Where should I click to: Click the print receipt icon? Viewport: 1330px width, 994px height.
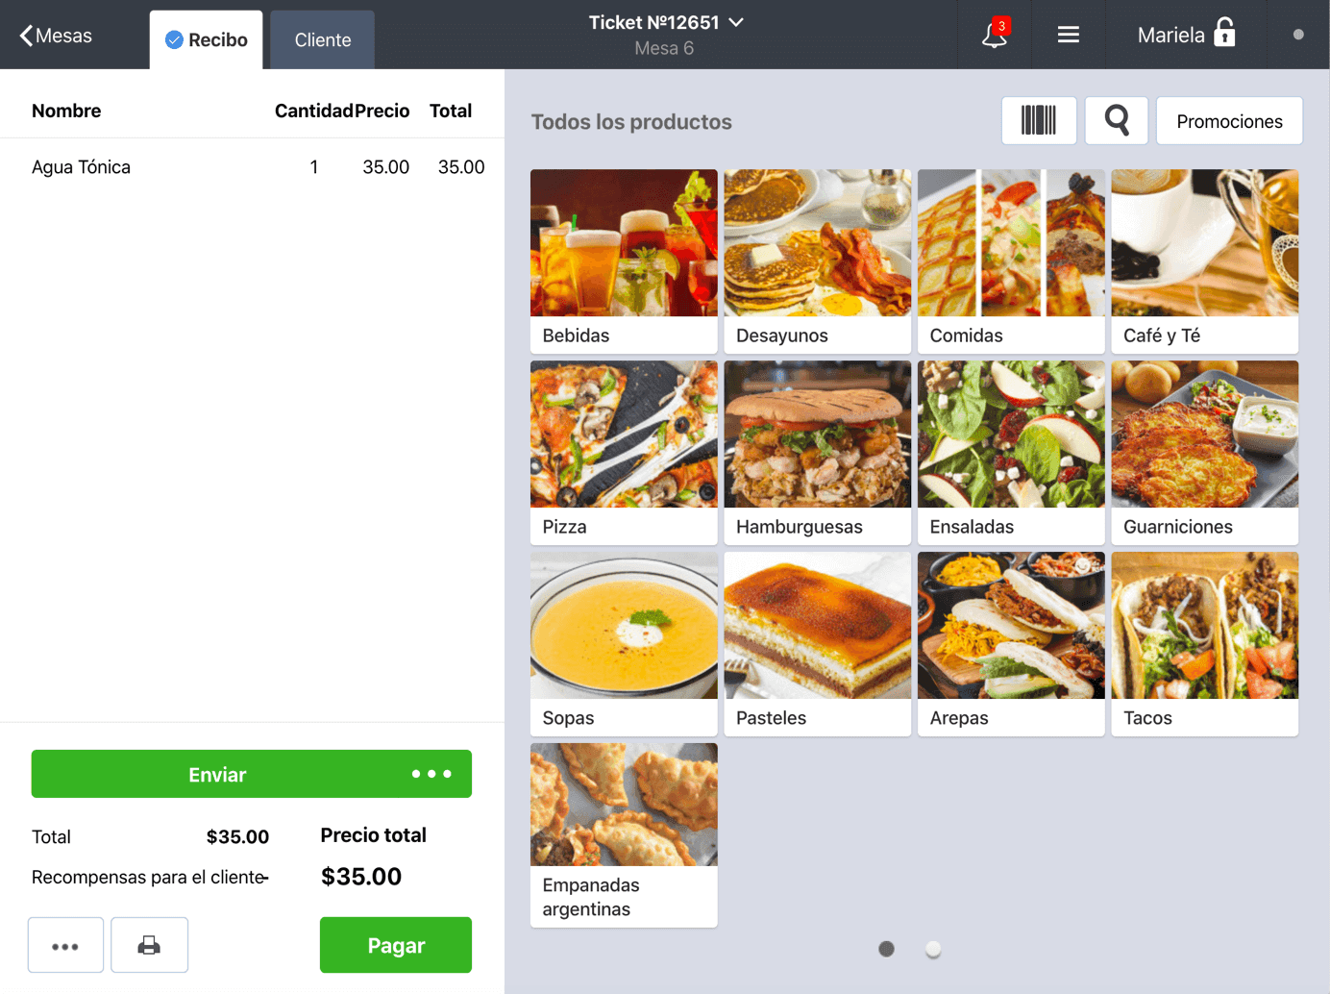(x=149, y=945)
